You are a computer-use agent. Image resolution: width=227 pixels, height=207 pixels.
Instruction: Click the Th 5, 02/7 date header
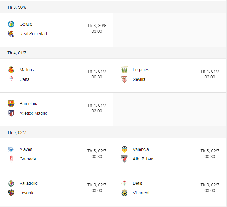[17, 132]
